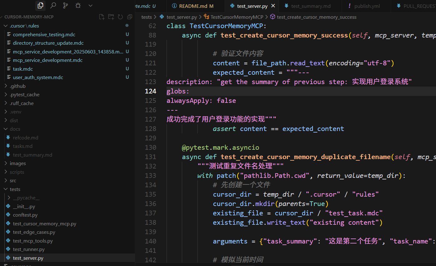Collapse all folders in explorer icon
Screen dimensions: 436x266
(x=130, y=17)
